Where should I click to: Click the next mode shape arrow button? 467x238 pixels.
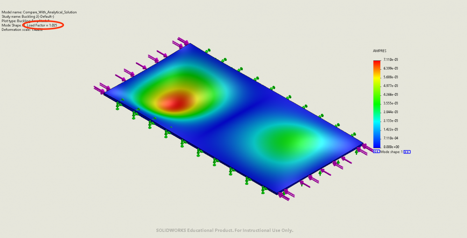click(x=407, y=152)
